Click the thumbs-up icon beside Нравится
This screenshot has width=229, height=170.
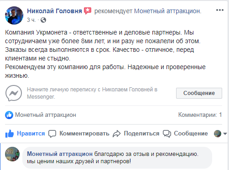pyautogui.click(x=10, y=134)
